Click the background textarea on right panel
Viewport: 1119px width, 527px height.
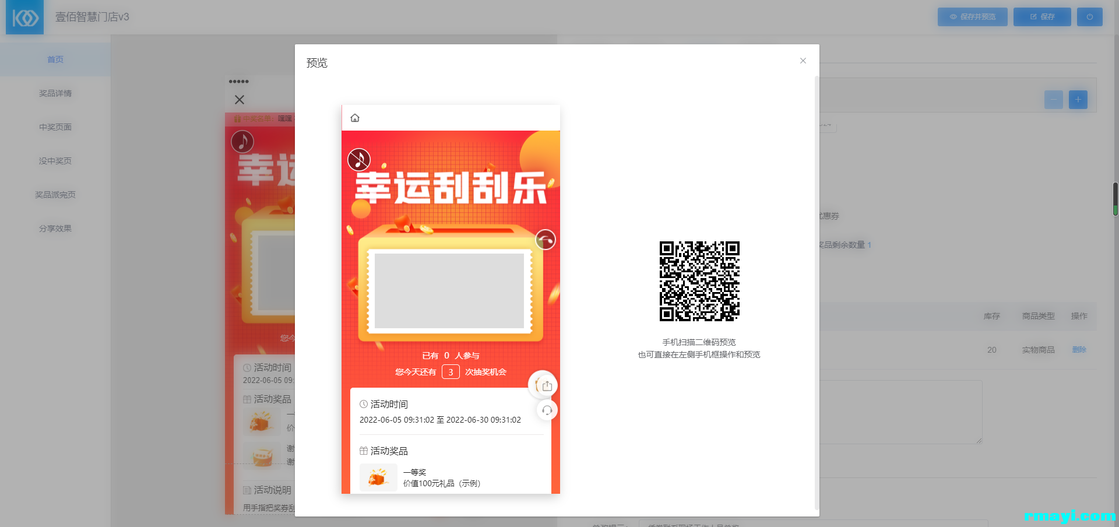(901, 412)
